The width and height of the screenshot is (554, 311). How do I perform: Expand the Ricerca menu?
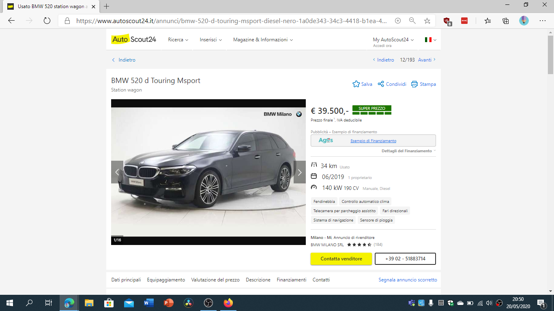tap(178, 40)
